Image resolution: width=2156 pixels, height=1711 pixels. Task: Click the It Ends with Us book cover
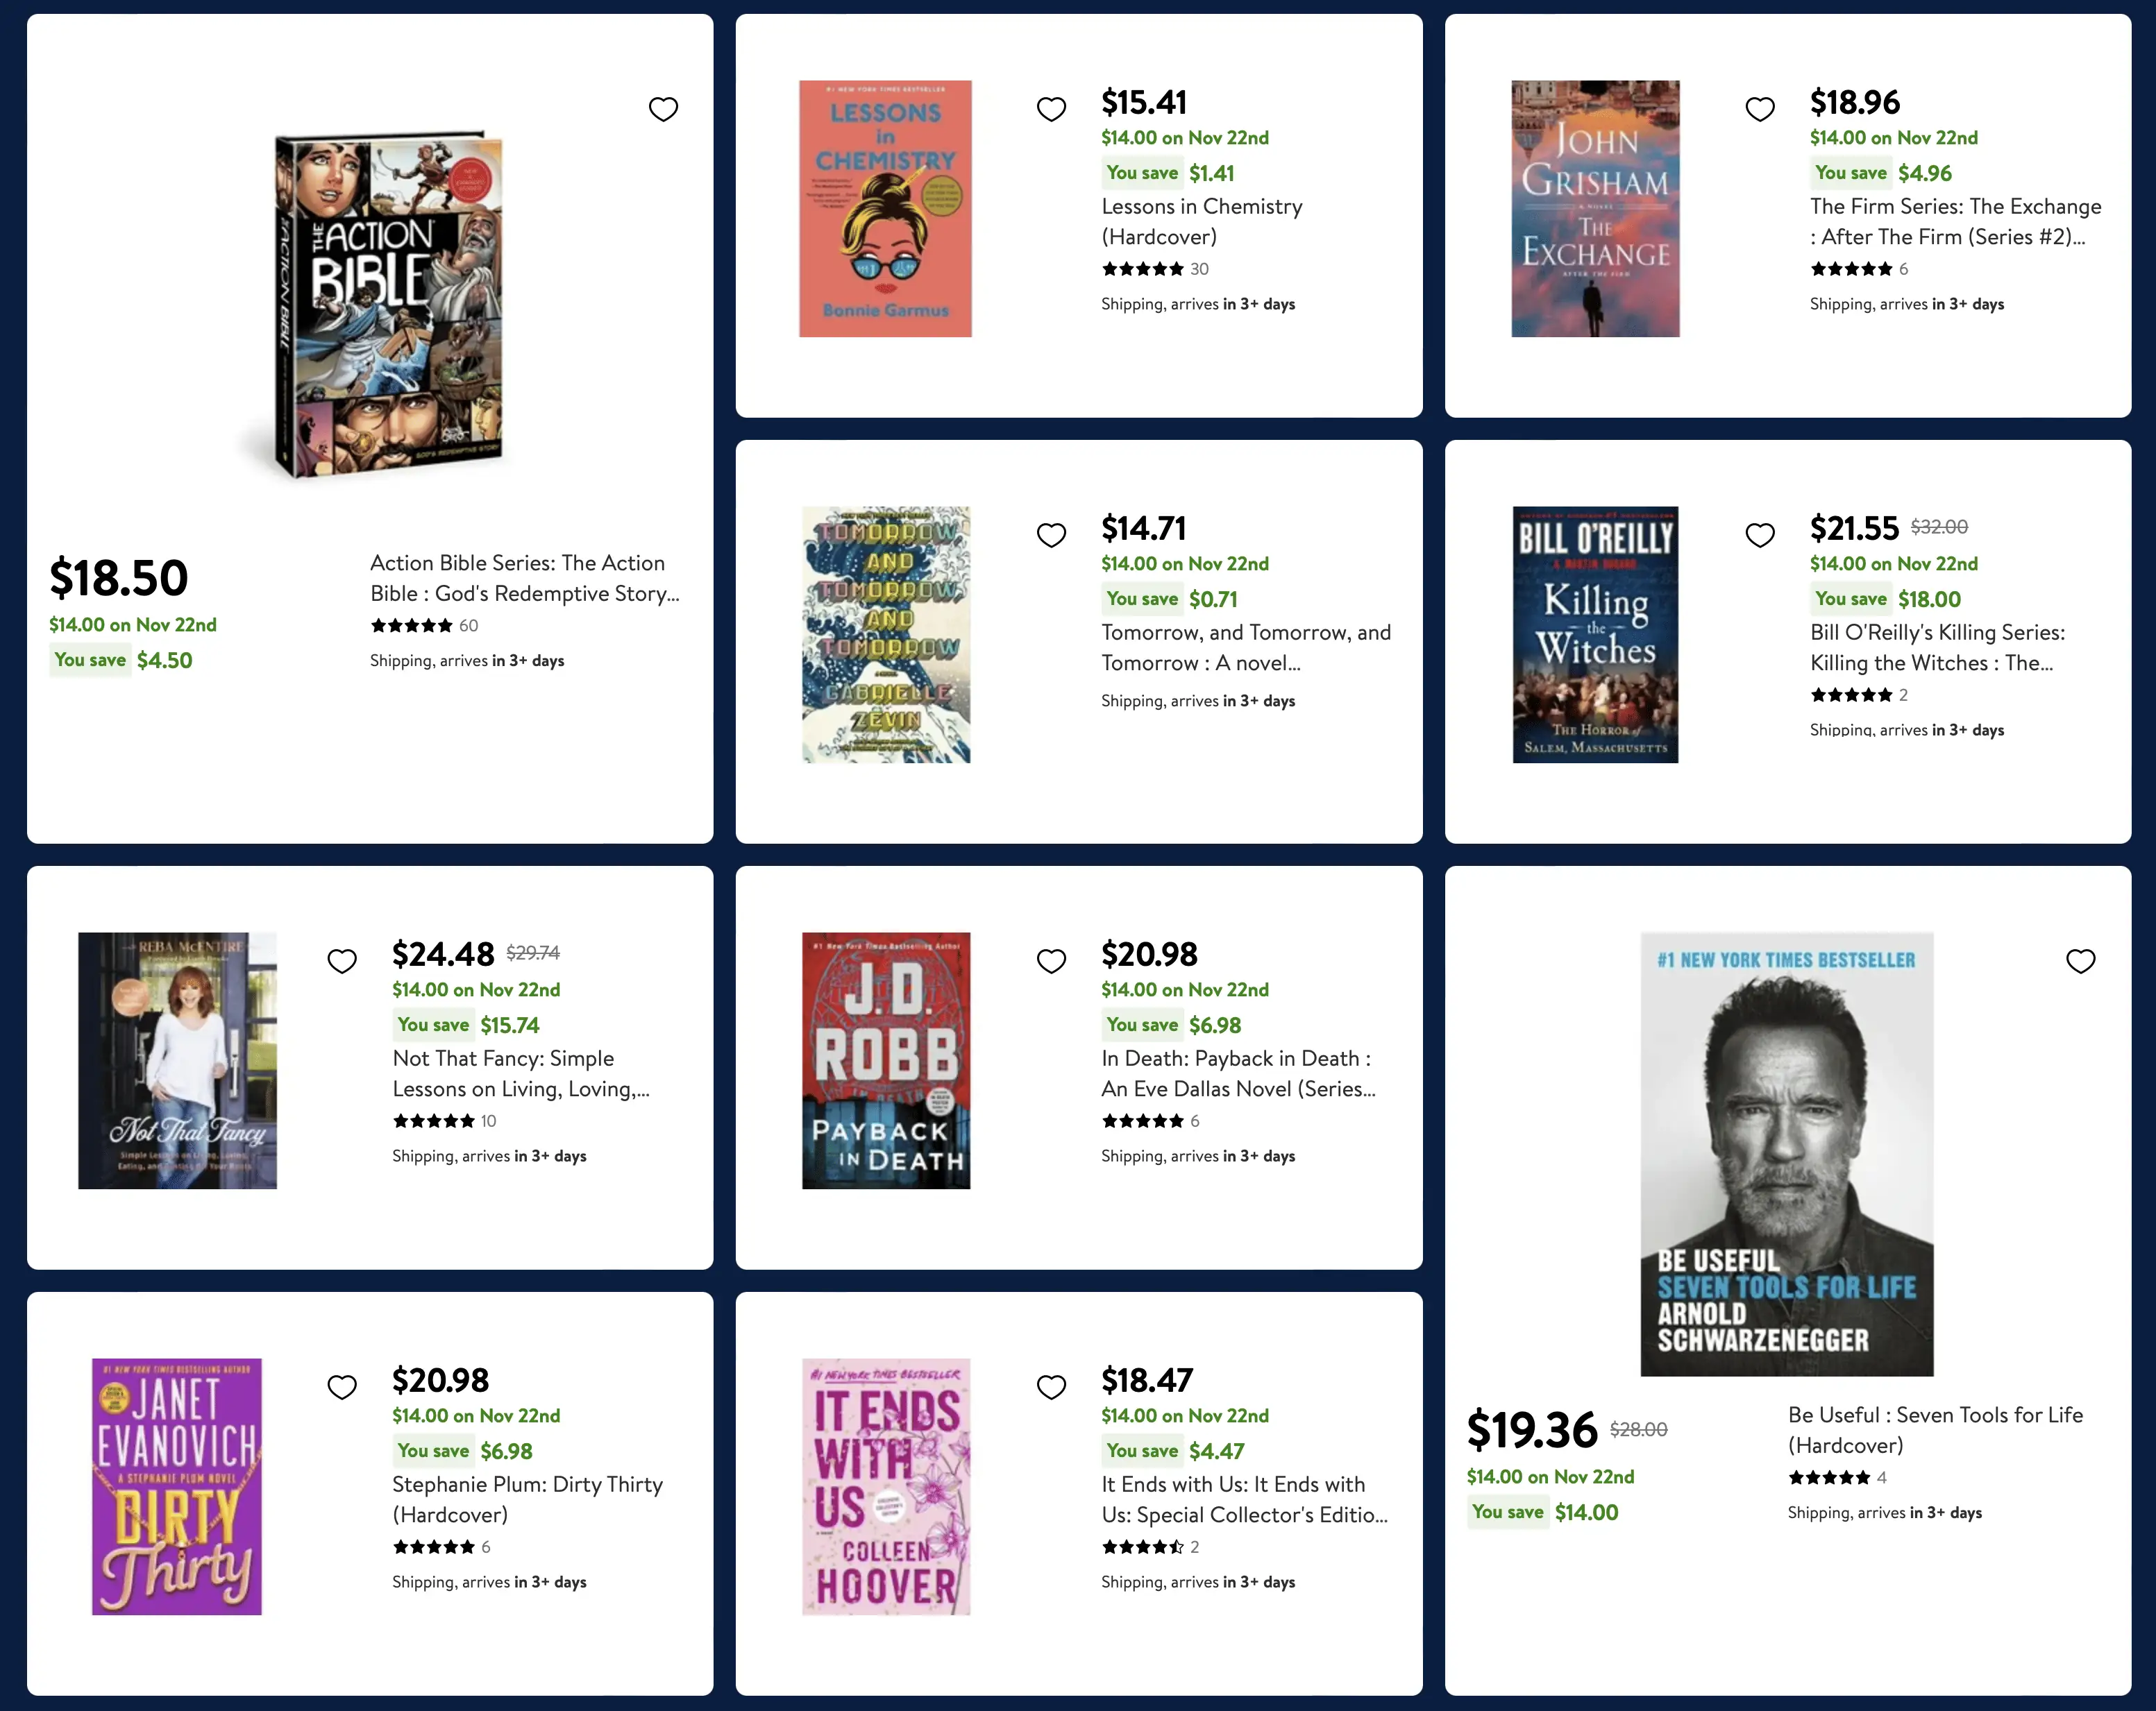tap(885, 1486)
